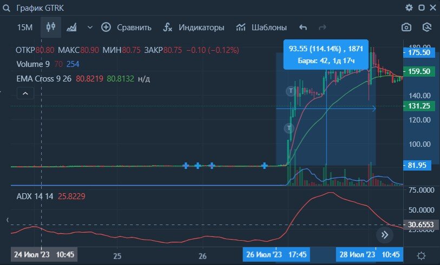Undo the last chart action
This screenshot has height=265, width=440.
(x=303, y=28)
